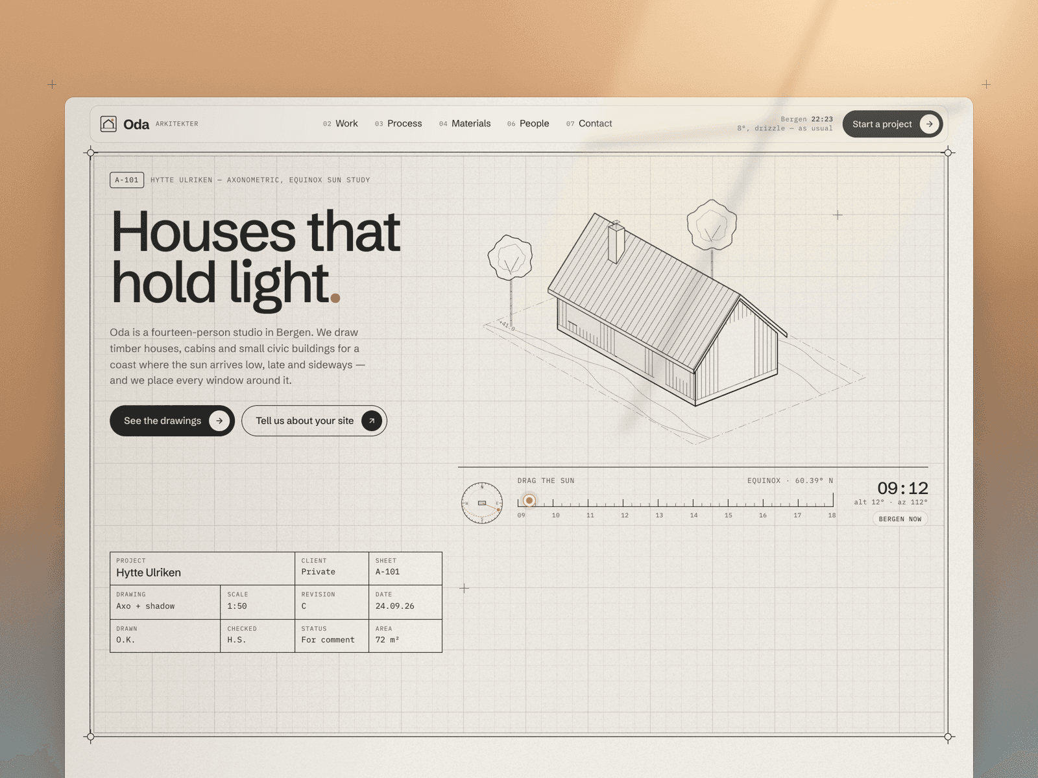Screen dimensions: 1038x778
Task: Click the See the drawings button
Action: coord(172,421)
